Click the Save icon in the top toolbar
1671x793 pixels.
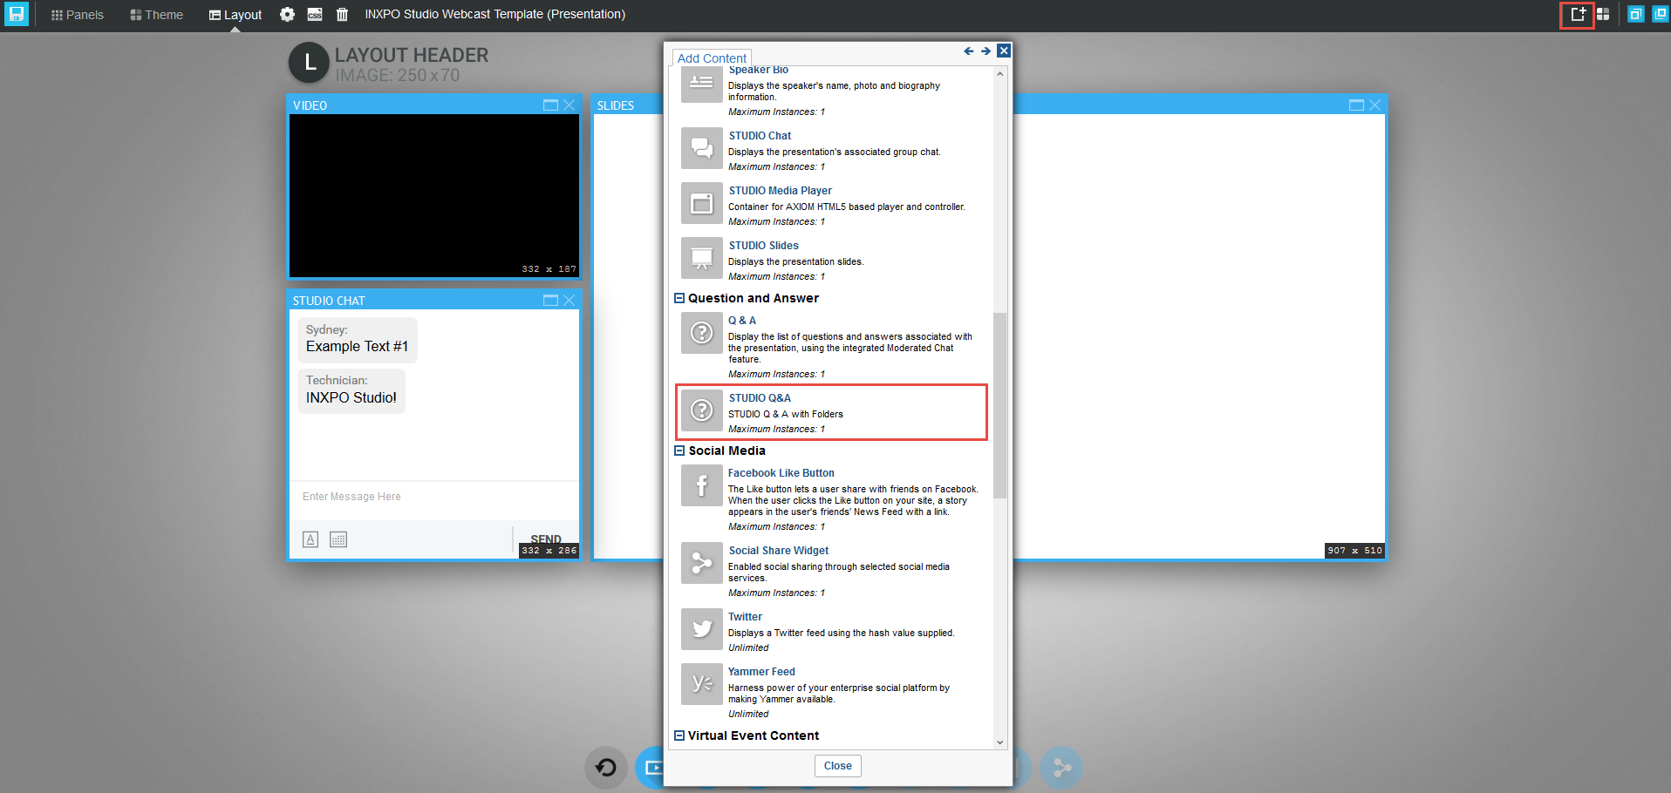click(17, 14)
